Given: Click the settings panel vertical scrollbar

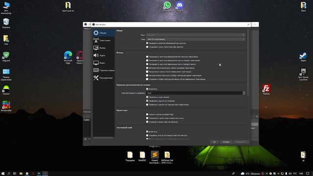Looking at the screenshot, I should [x=248, y=63].
